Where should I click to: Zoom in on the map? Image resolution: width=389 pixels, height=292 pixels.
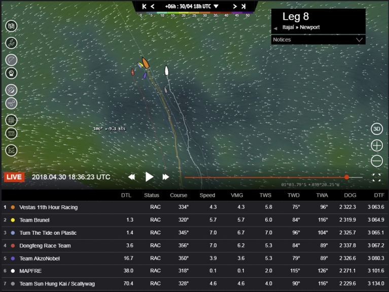point(377,145)
